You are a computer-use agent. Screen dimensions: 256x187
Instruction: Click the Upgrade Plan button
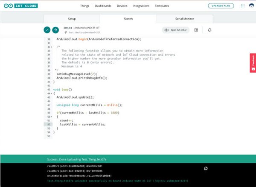(x=221, y=6)
